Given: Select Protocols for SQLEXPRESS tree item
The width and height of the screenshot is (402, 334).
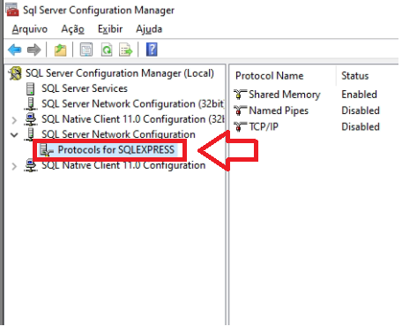Looking at the screenshot, I should [115, 149].
